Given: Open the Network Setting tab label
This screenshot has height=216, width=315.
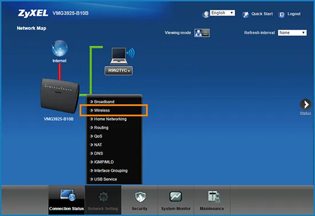Looking at the screenshot, I should 103,209.
